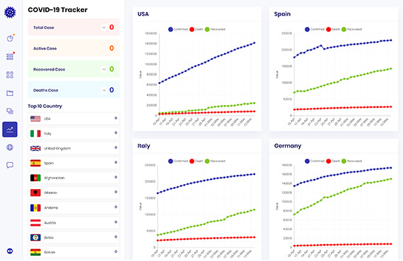This screenshot has width=403, height=261.
Task: Toggle the Confirmed series in the USA chart legend
Action: tap(178, 29)
